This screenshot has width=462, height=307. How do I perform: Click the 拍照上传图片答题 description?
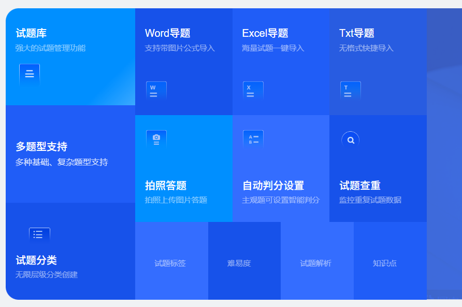(x=176, y=200)
